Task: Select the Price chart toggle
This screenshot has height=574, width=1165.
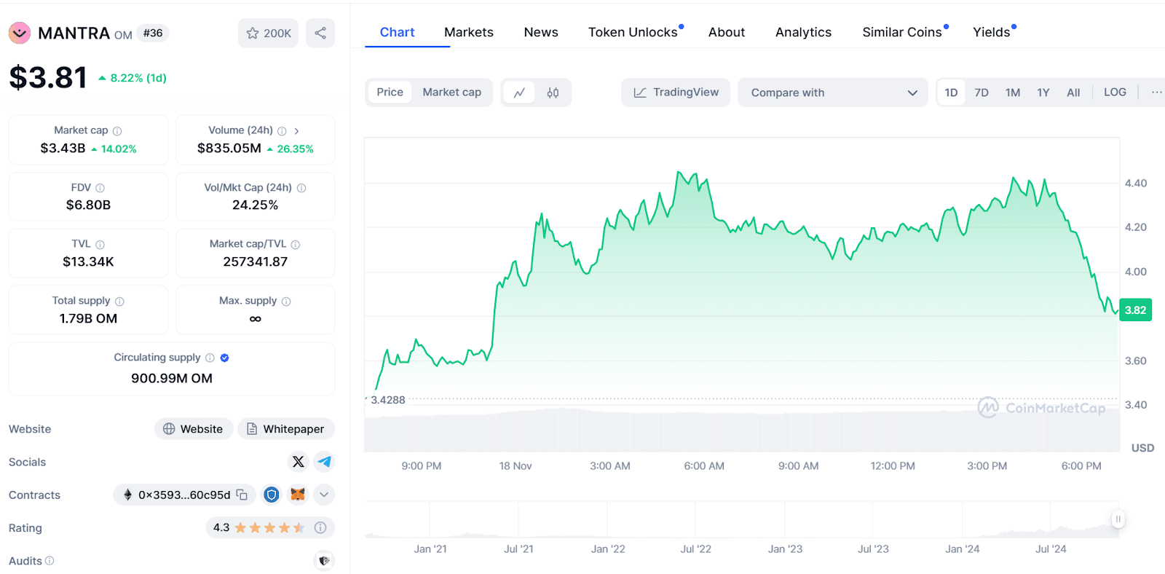Action: click(390, 93)
